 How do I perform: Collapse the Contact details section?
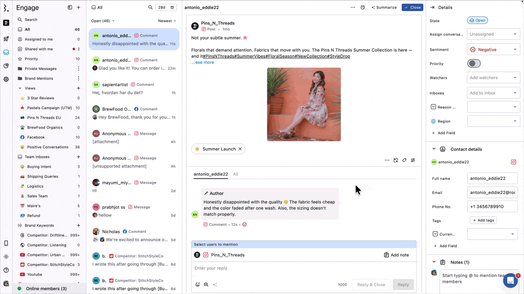[434, 149]
